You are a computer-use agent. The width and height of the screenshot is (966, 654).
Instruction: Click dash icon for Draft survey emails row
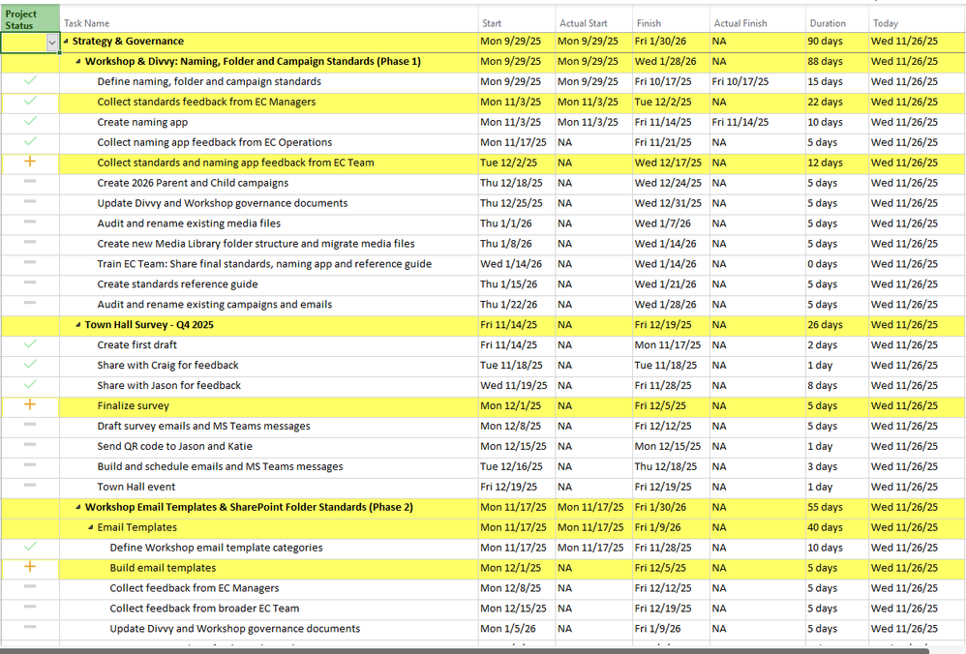[30, 425]
